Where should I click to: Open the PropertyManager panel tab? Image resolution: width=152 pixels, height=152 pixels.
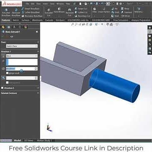point(8,27)
